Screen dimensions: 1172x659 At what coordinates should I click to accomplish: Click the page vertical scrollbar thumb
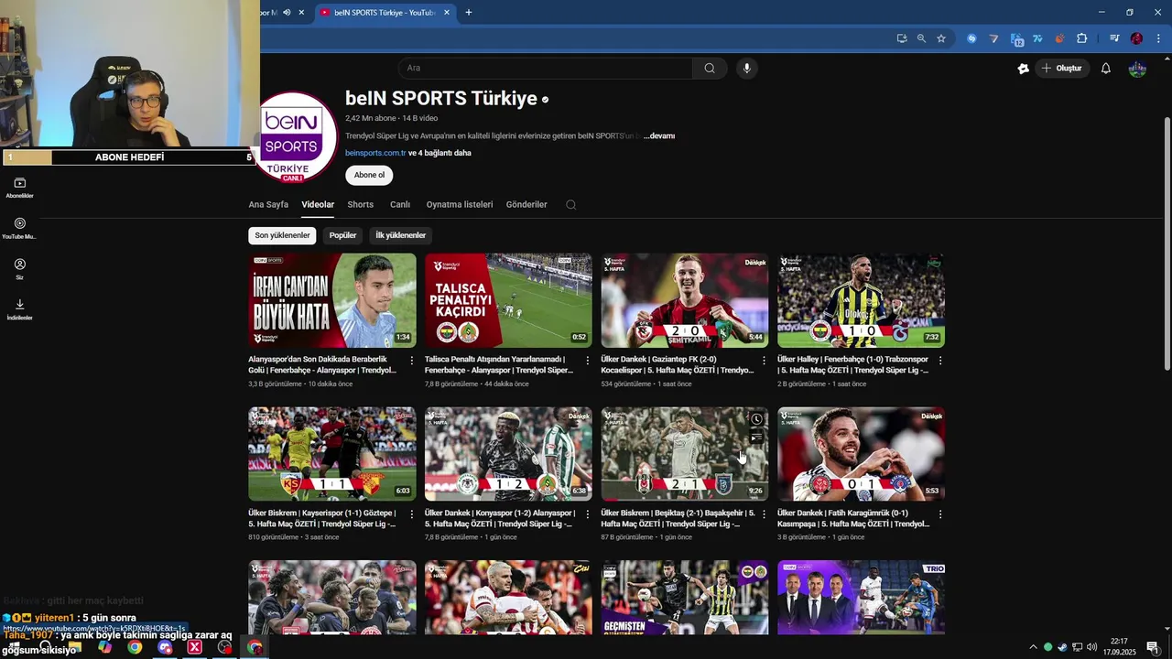coord(1167,243)
